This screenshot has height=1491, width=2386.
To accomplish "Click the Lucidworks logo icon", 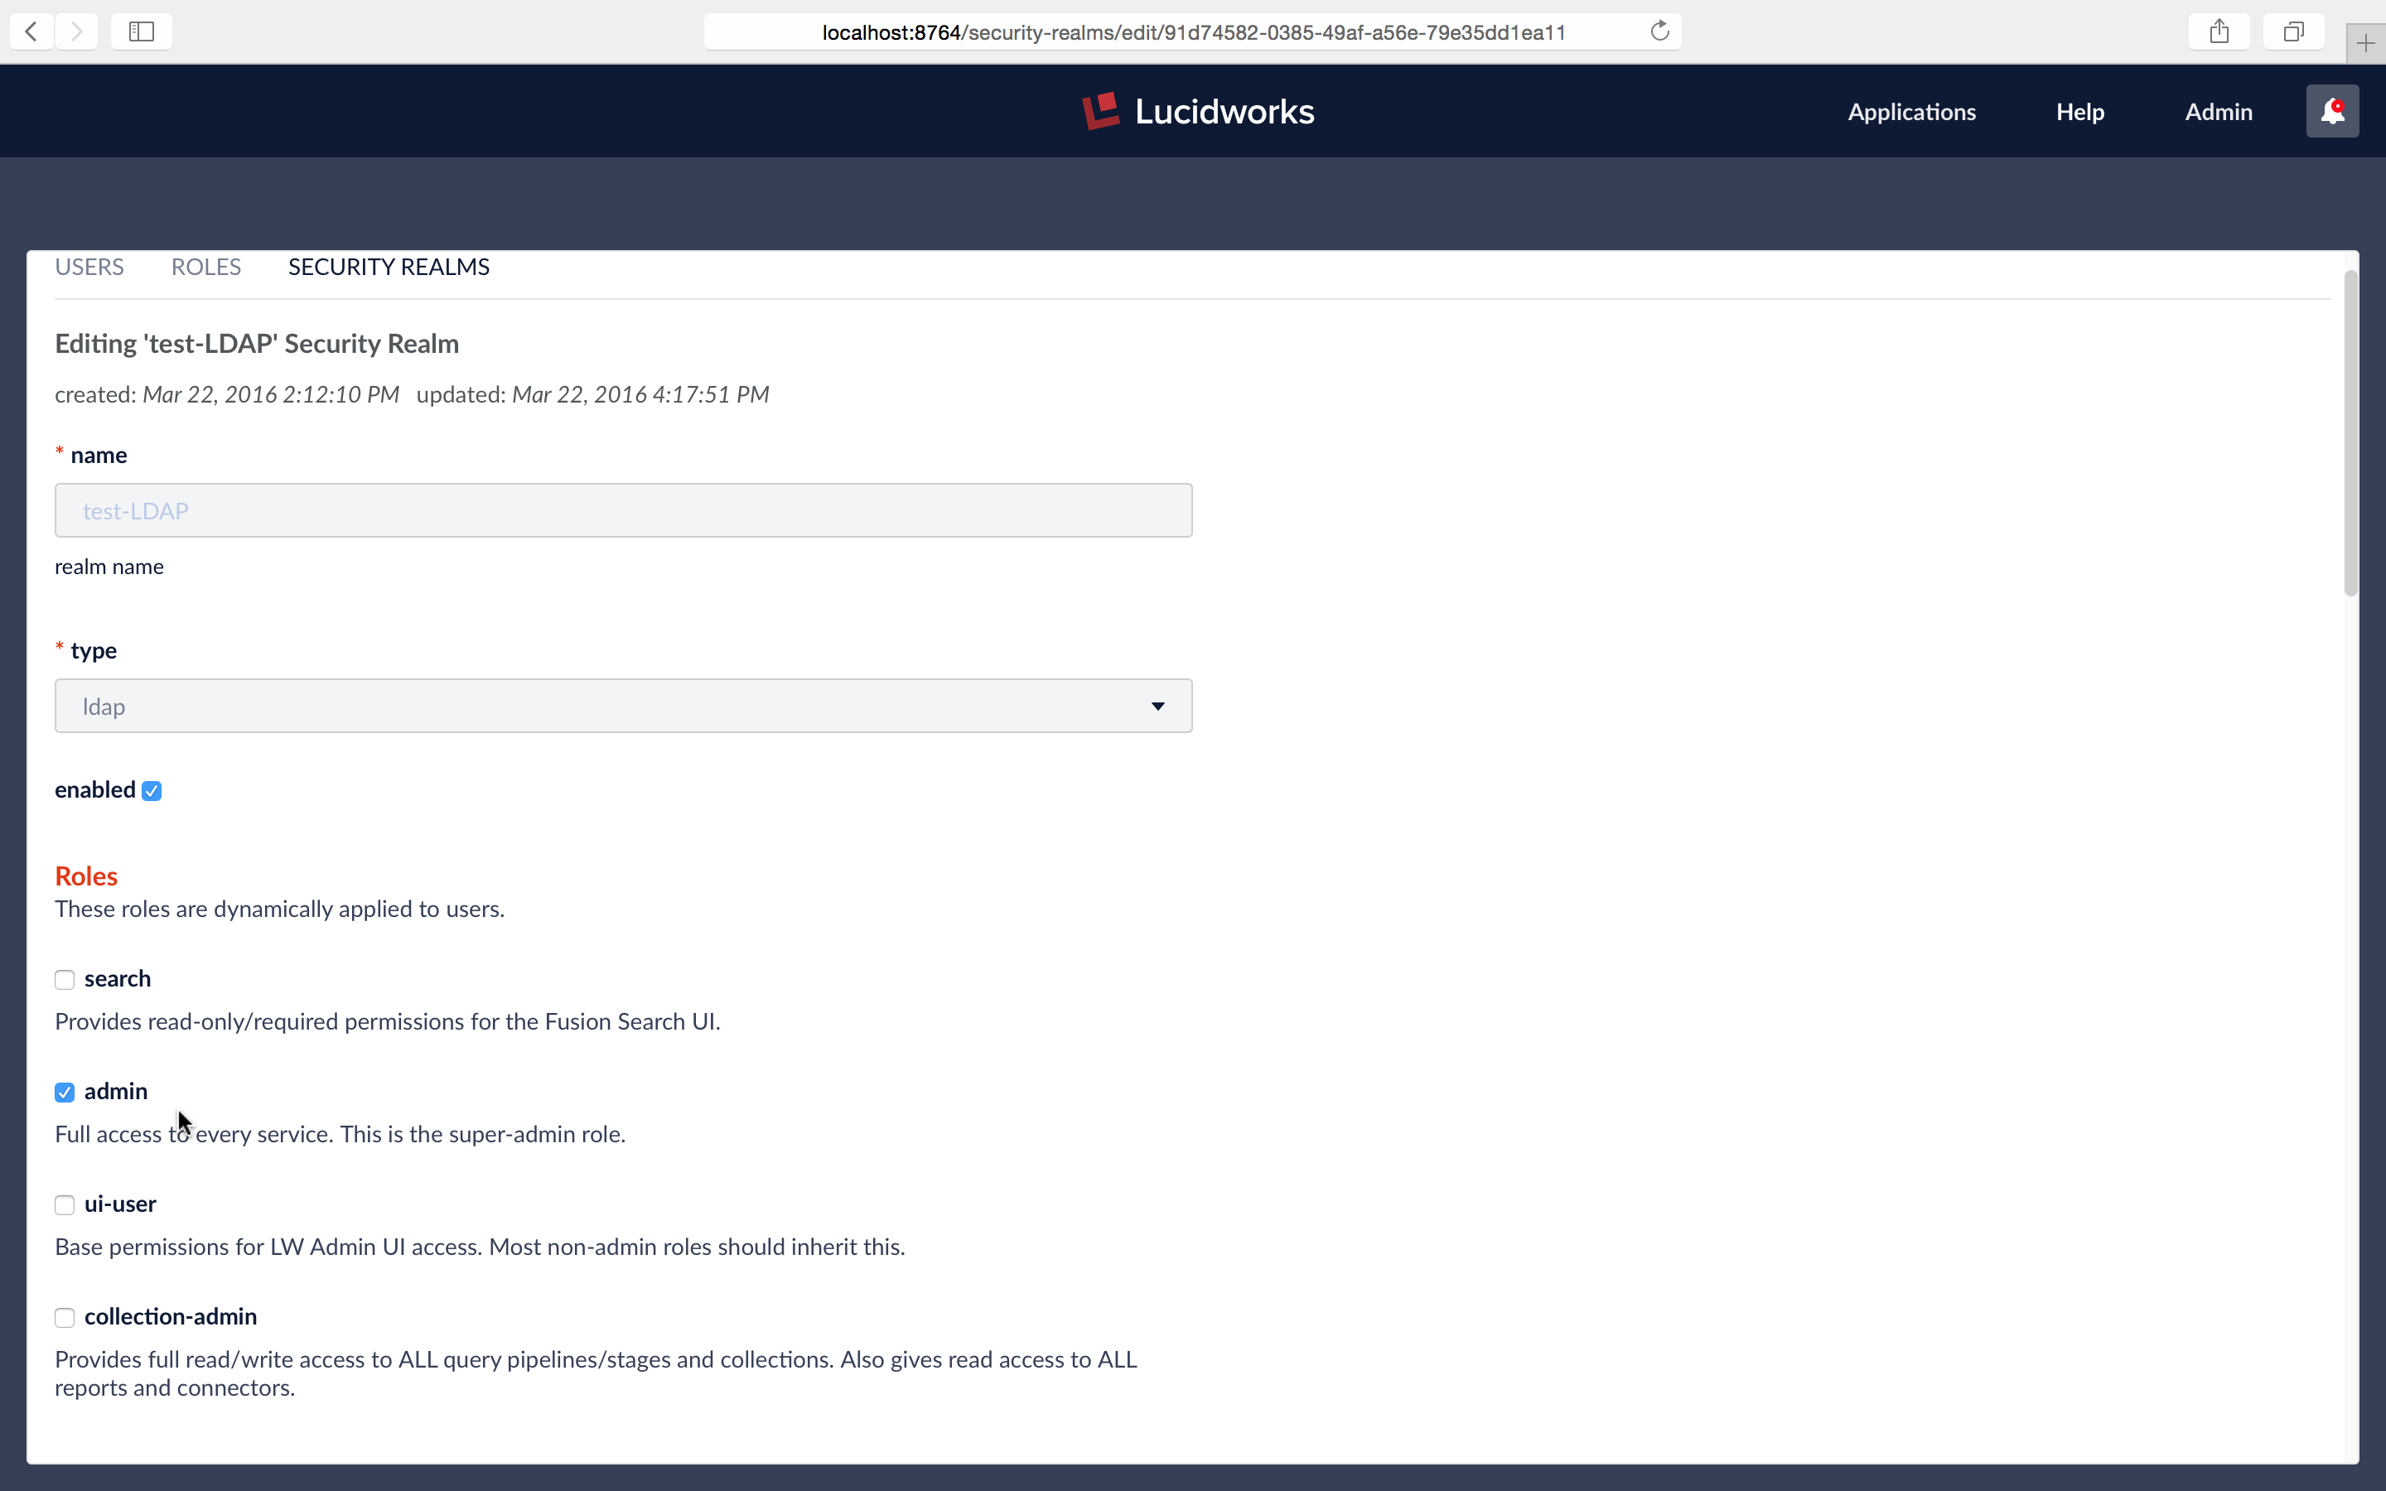I will [x=1101, y=112].
